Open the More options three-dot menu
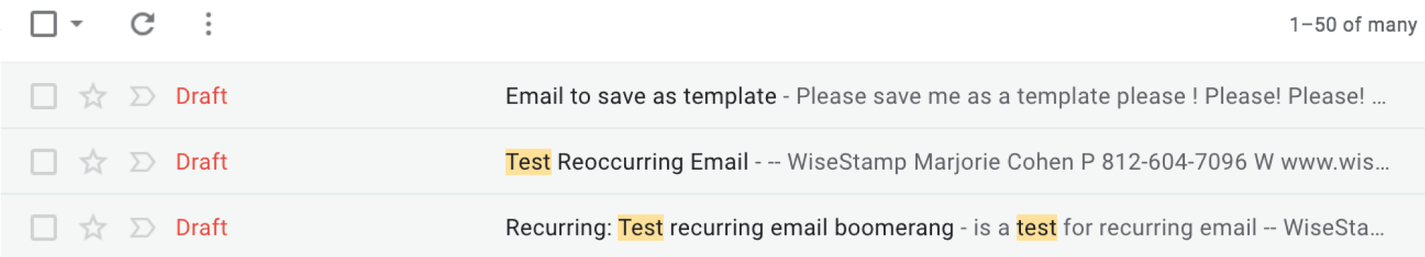The image size is (1425, 257). (x=208, y=24)
